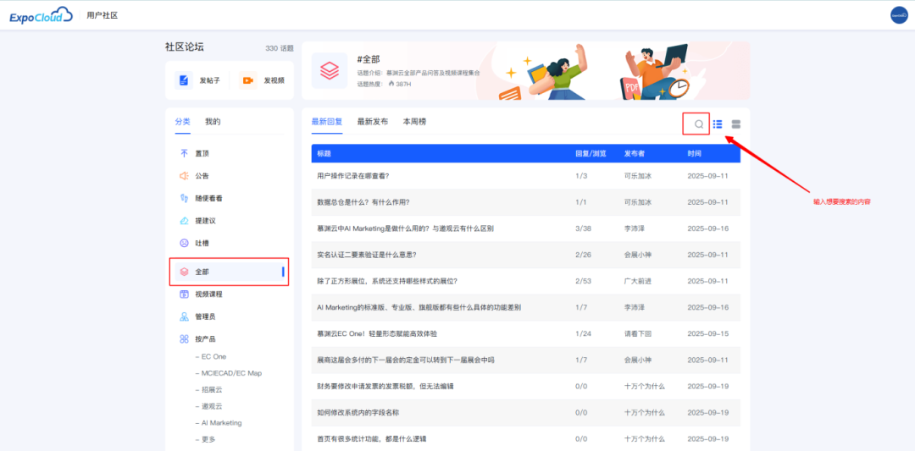Open the 我的 sidebar tab

(213, 122)
